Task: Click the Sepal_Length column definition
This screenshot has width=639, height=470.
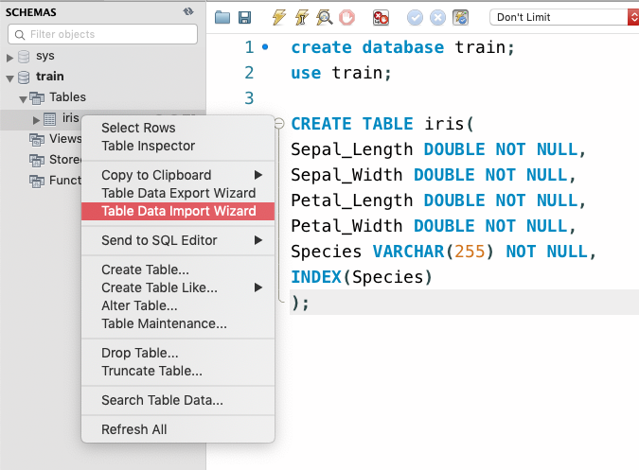Action: click(x=438, y=149)
